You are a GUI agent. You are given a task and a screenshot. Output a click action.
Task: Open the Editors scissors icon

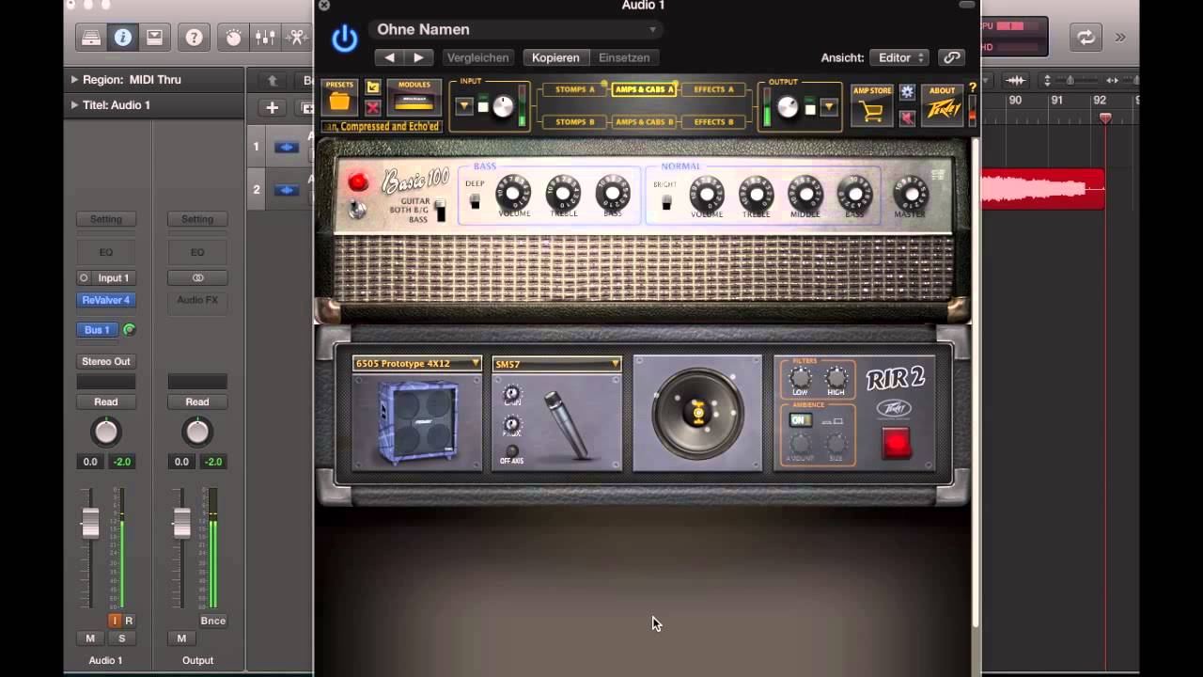(x=297, y=38)
